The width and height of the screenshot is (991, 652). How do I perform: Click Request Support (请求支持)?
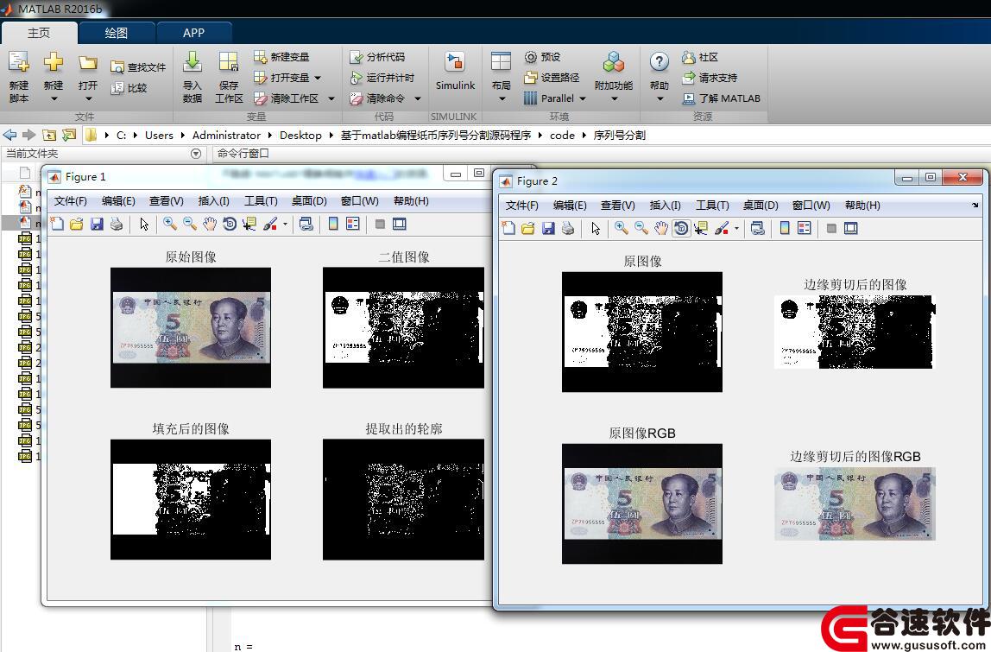[x=710, y=78]
